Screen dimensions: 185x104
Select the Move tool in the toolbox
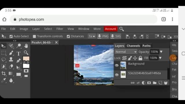tap(3, 46)
